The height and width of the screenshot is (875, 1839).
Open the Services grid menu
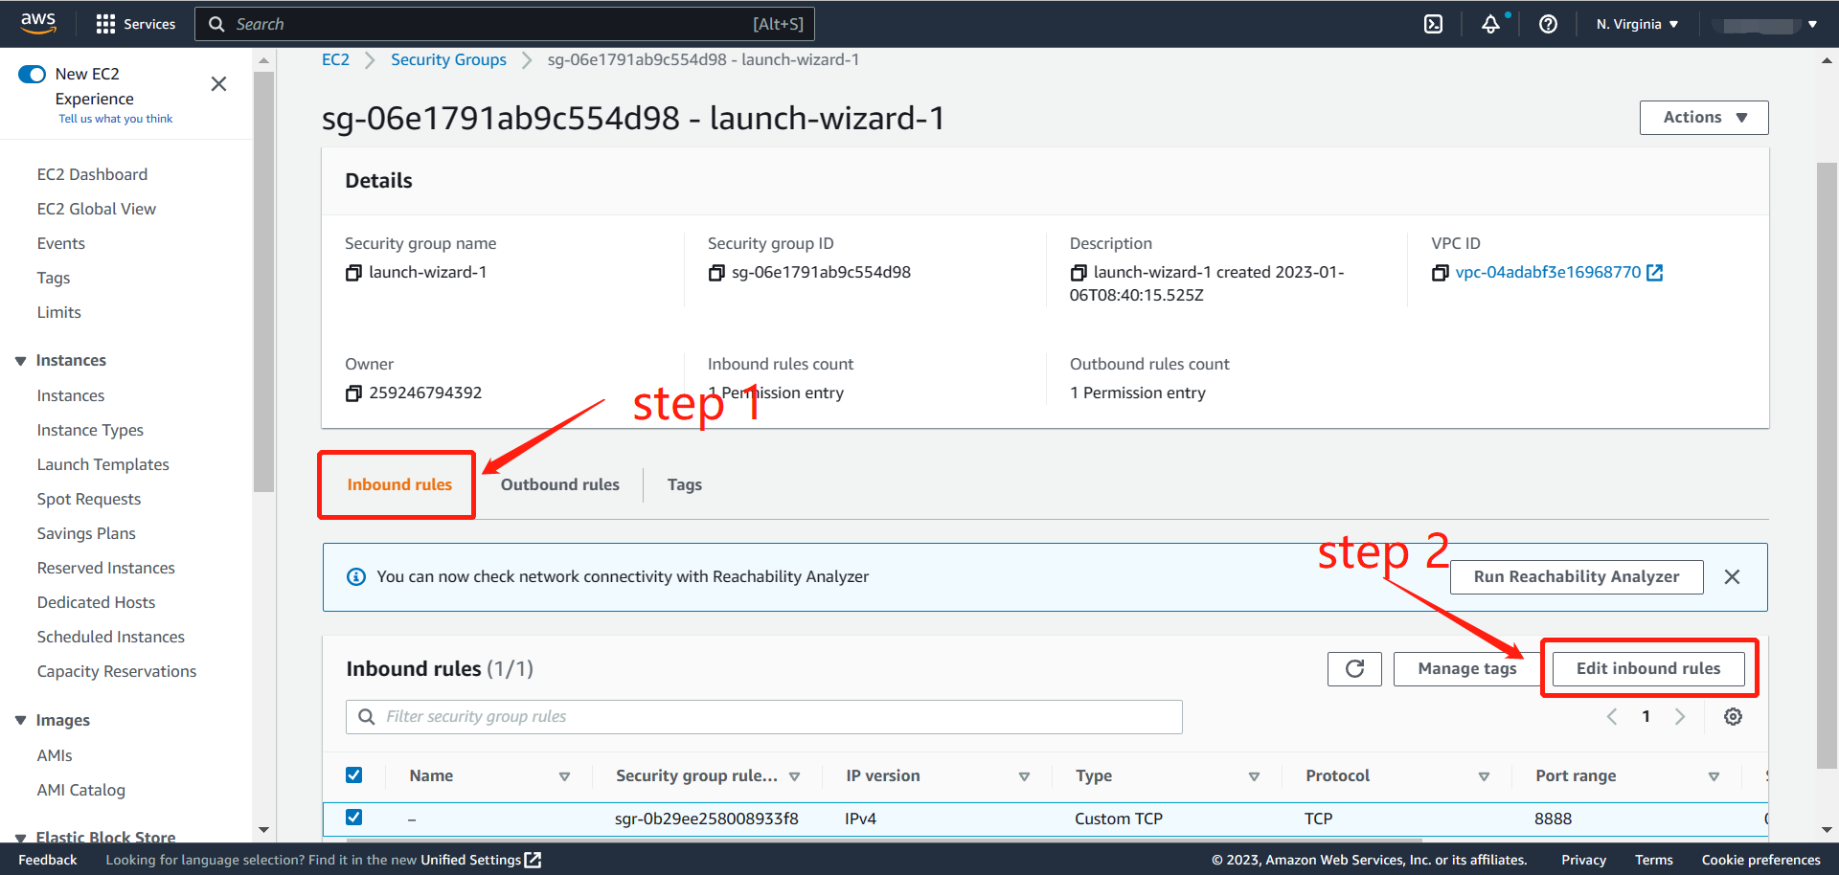105,24
